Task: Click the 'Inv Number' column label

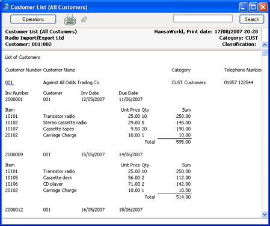Action: tap(17, 93)
